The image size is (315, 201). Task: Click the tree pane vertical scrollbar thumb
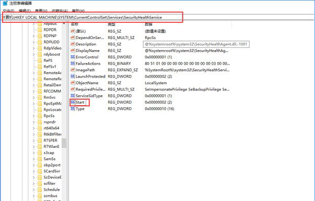(x=64, y=143)
